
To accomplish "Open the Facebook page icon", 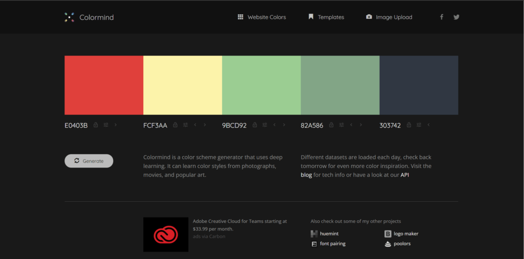I will (442, 17).
